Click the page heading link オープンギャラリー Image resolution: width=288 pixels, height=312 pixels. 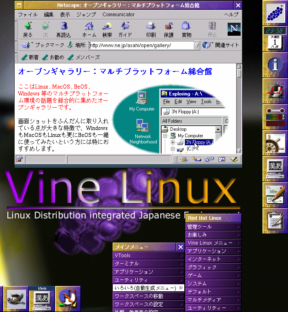(x=115, y=71)
